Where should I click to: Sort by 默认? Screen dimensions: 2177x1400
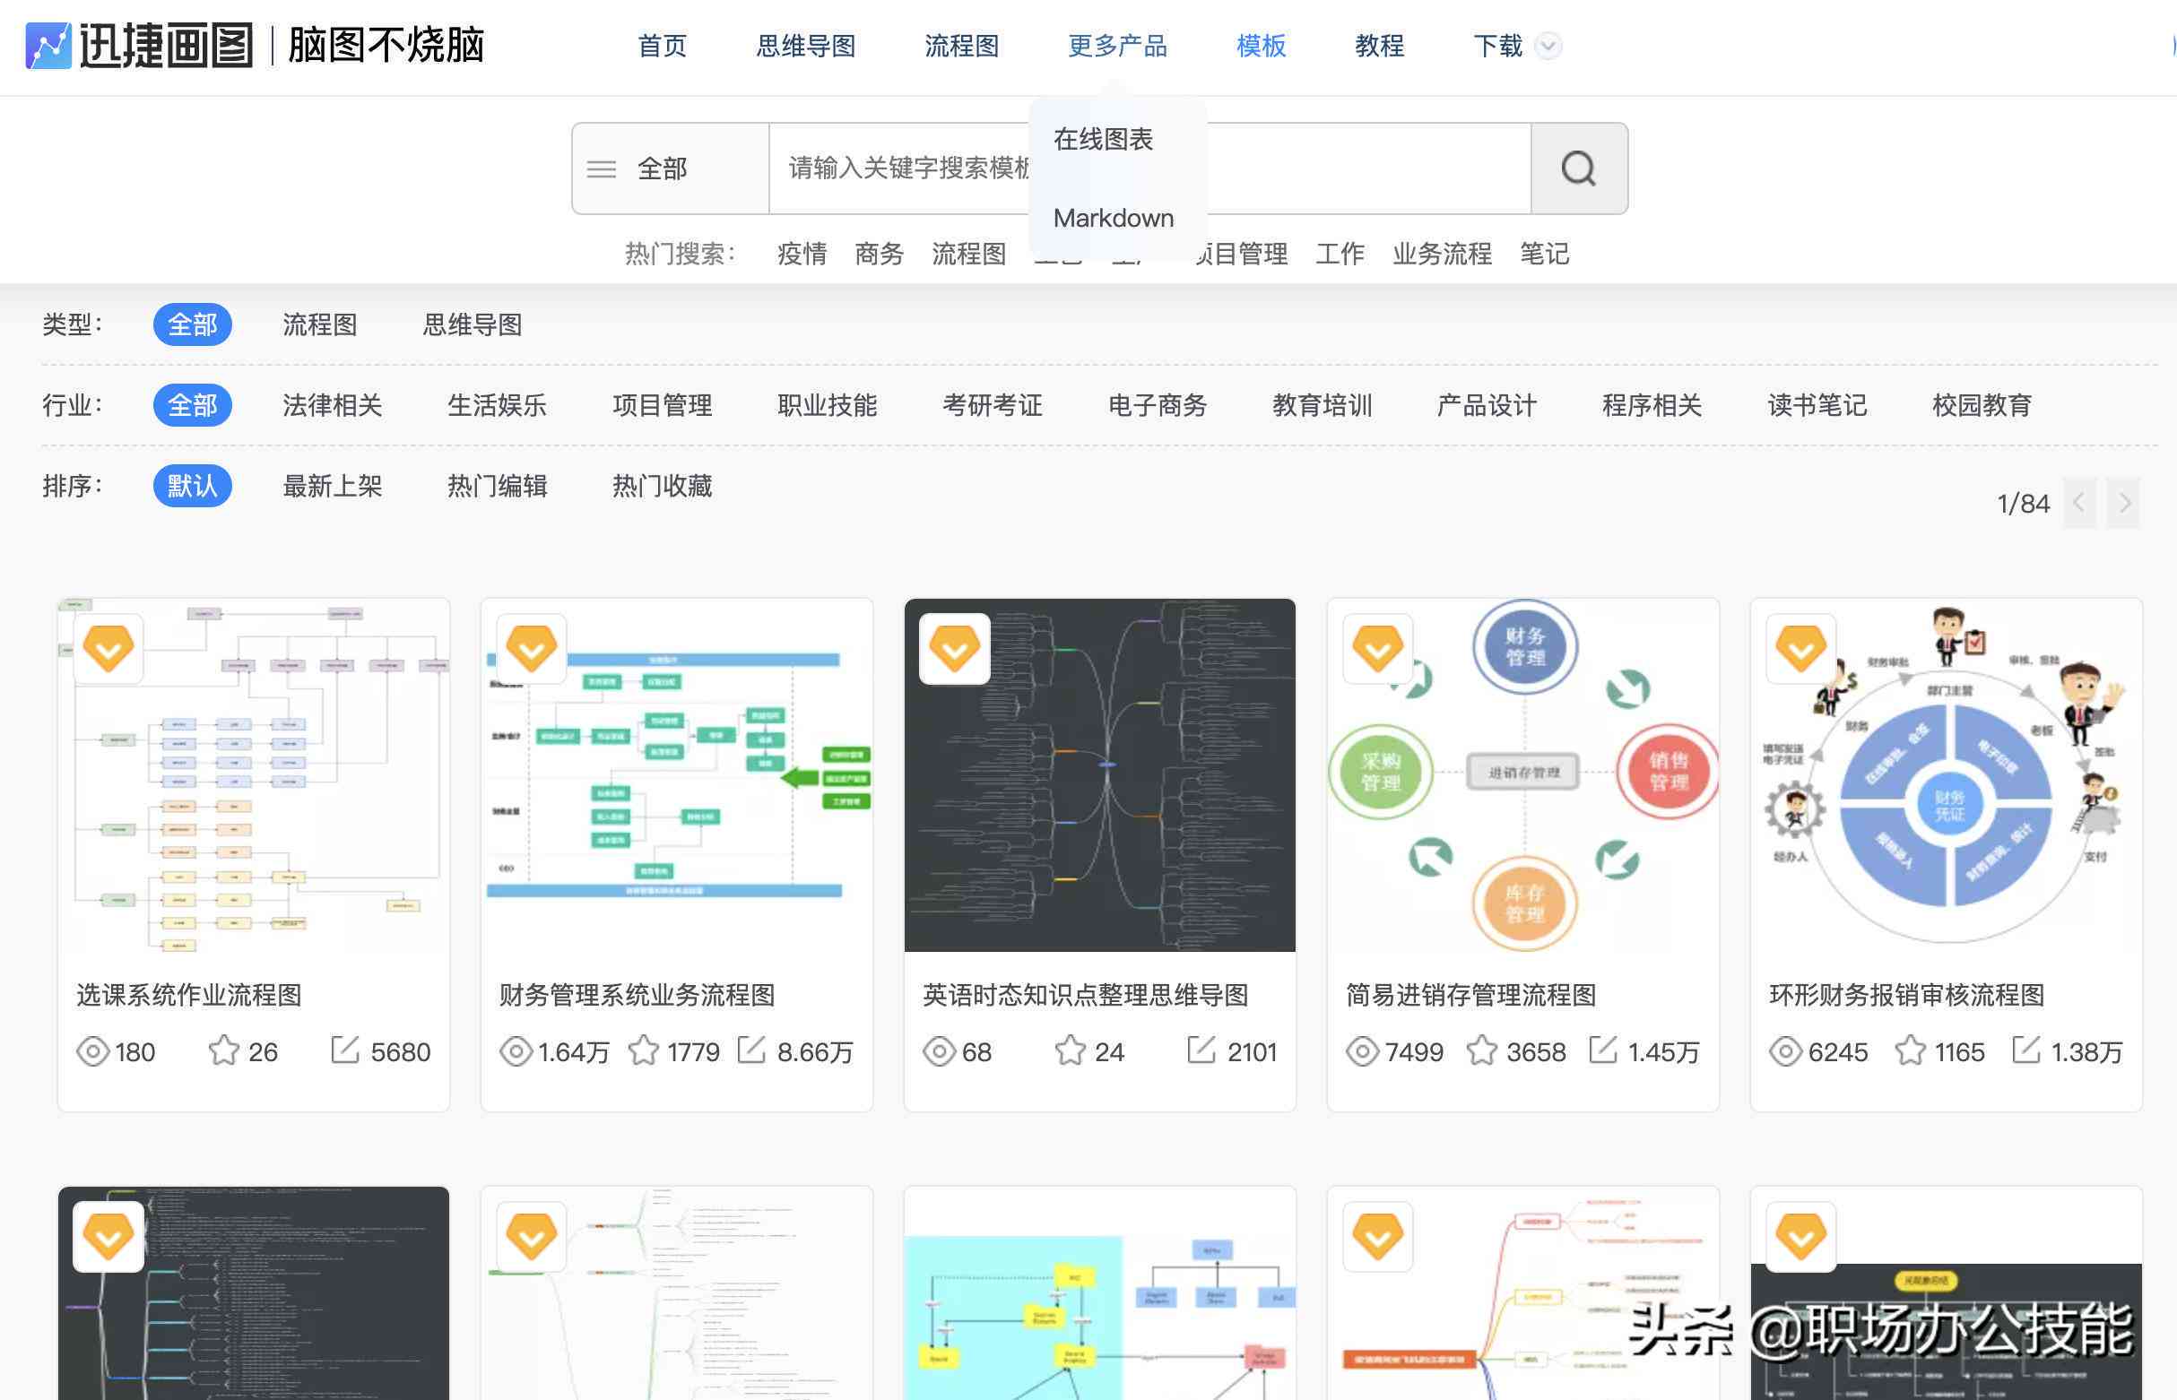(193, 486)
